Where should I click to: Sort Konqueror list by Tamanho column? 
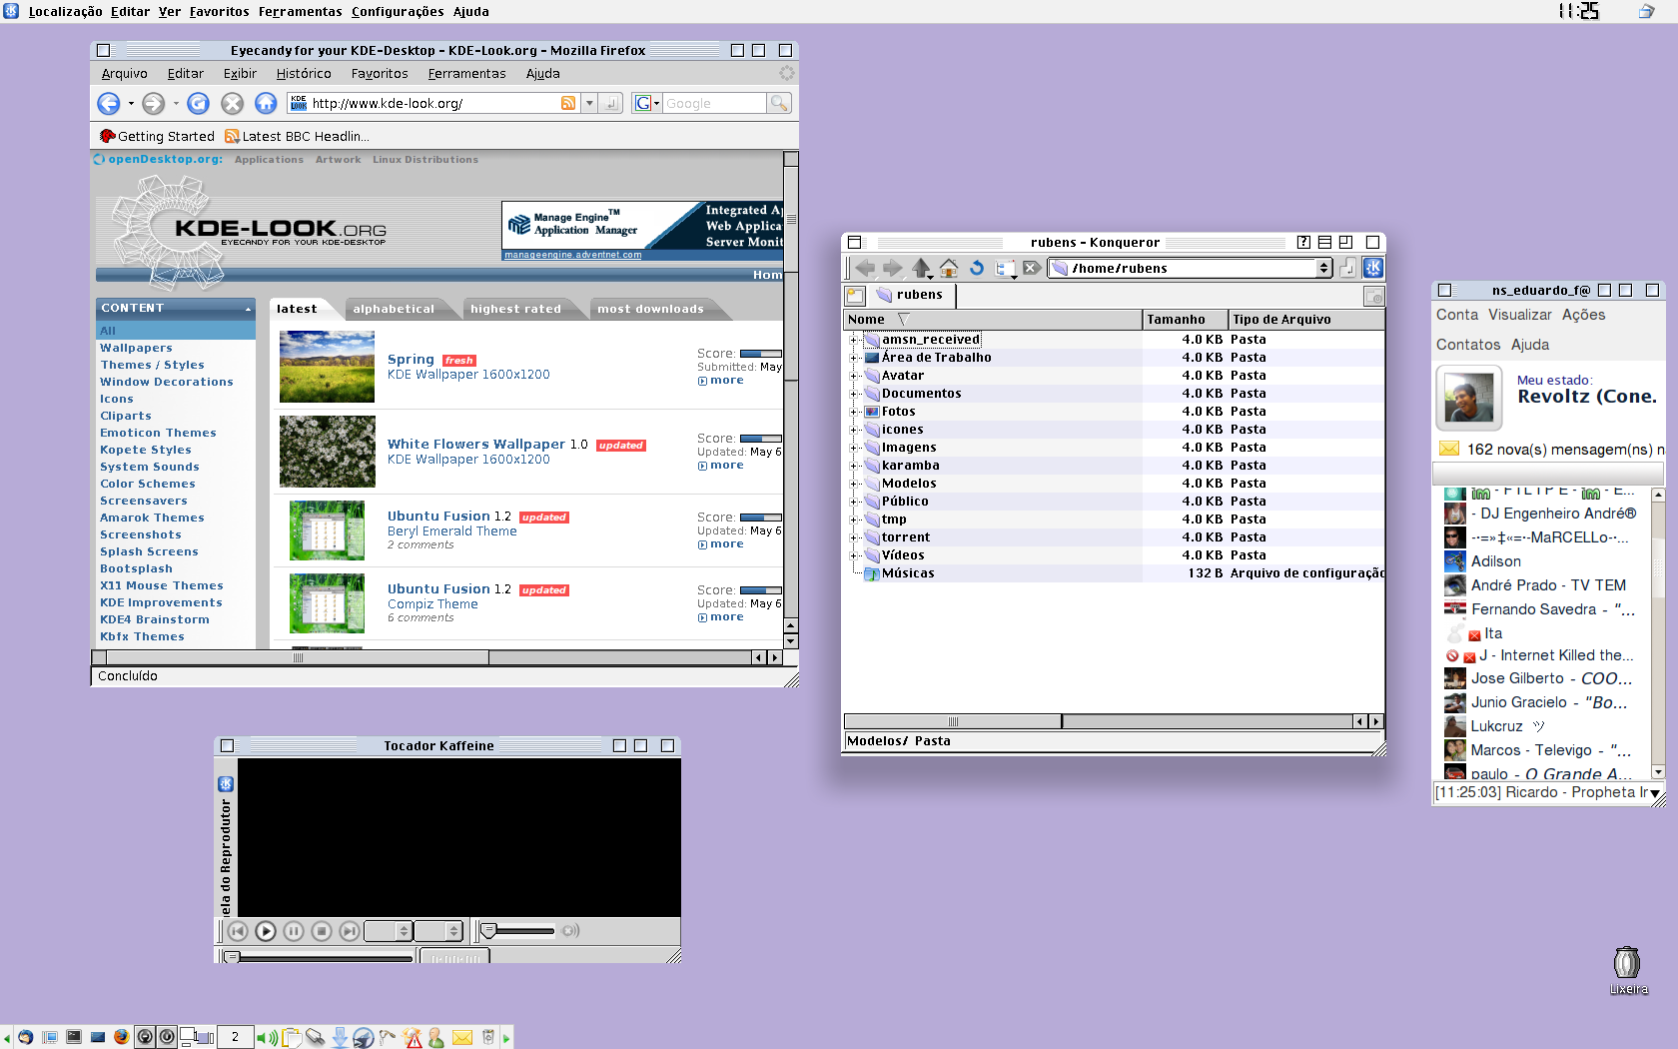(x=1185, y=320)
